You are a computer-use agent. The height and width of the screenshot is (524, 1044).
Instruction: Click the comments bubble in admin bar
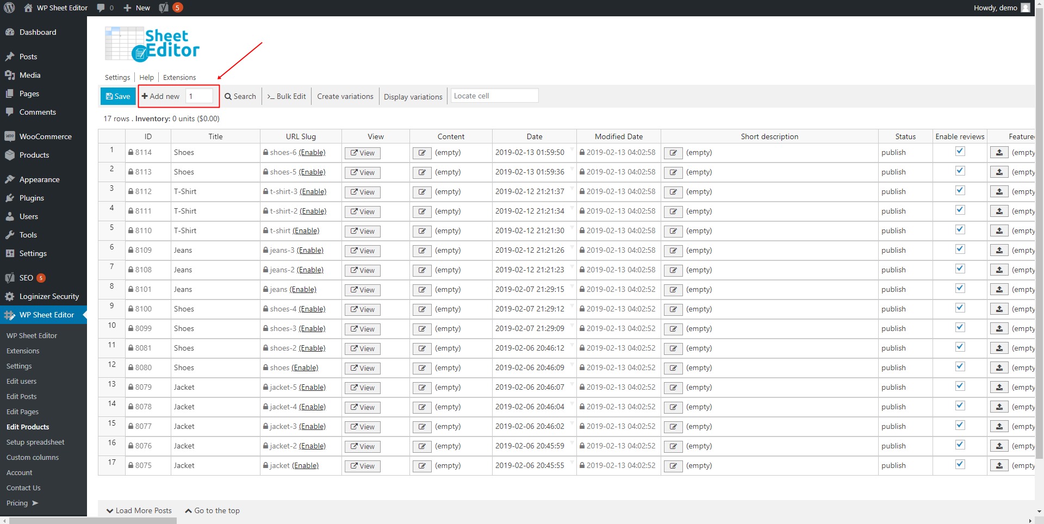pyautogui.click(x=101, y=8)
